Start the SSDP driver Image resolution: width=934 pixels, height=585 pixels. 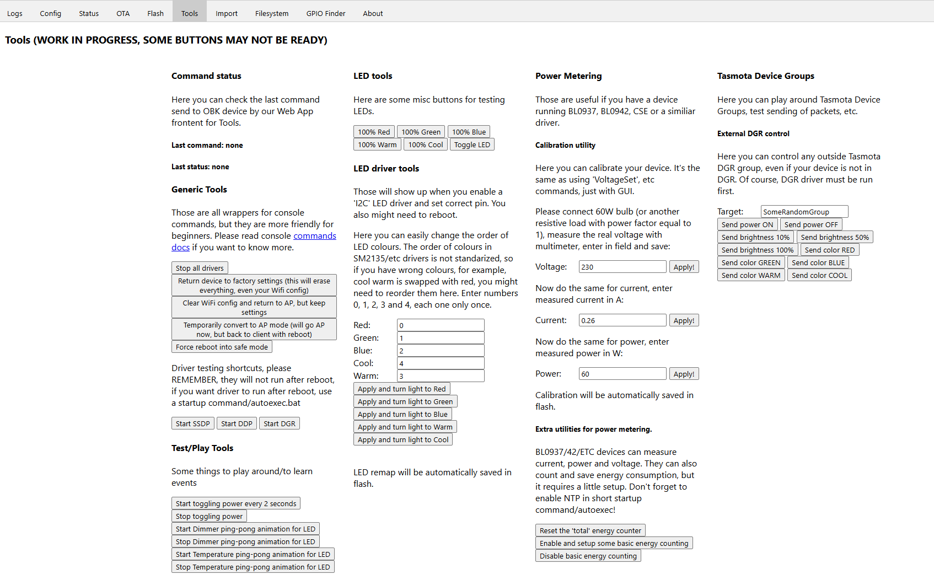(x=193, y=423)
